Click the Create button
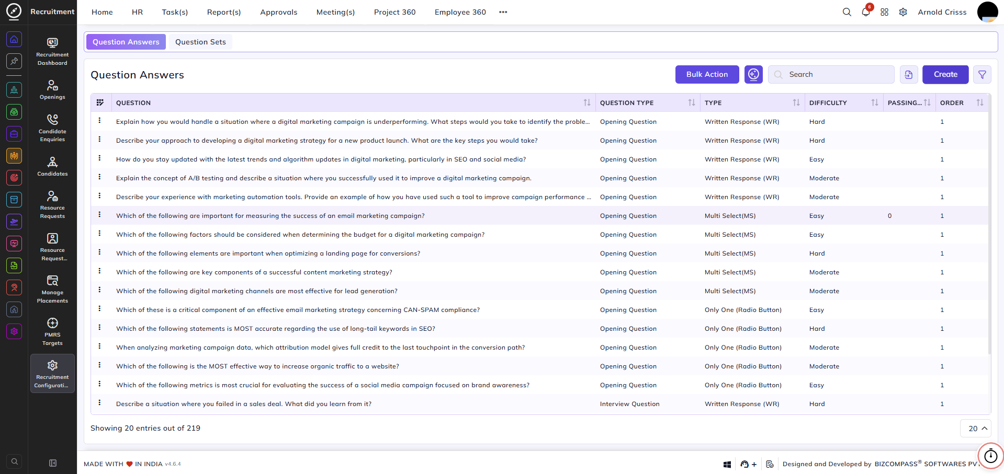The height and width of the screenshot is (474, 1004). 945,75
